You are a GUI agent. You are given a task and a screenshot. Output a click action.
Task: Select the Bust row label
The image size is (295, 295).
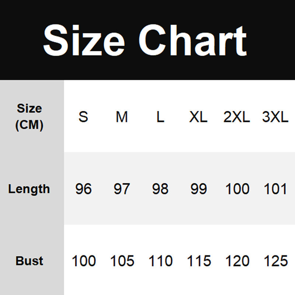point(29,261)
